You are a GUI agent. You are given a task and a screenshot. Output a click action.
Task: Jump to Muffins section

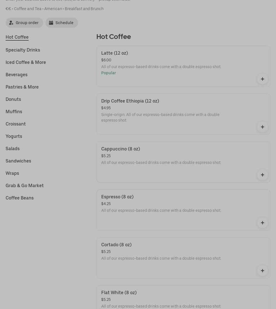(x=14, y=111)
